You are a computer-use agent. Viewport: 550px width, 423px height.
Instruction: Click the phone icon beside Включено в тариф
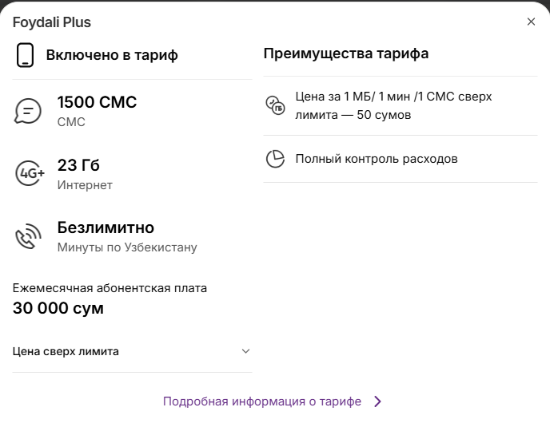pos(26,55)
